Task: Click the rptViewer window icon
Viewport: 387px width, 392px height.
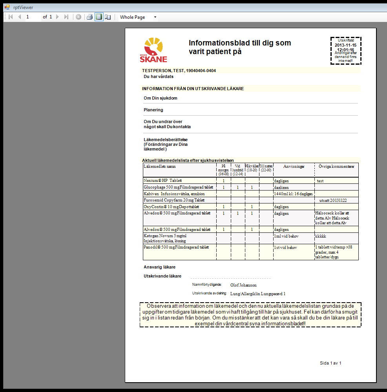Action: (x=7, y=7)
